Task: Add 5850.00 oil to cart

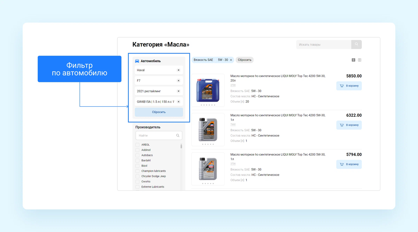Action: tap(349, 86)
